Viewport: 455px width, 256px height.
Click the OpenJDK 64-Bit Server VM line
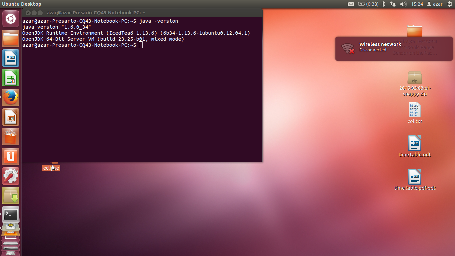pos(103,39)
